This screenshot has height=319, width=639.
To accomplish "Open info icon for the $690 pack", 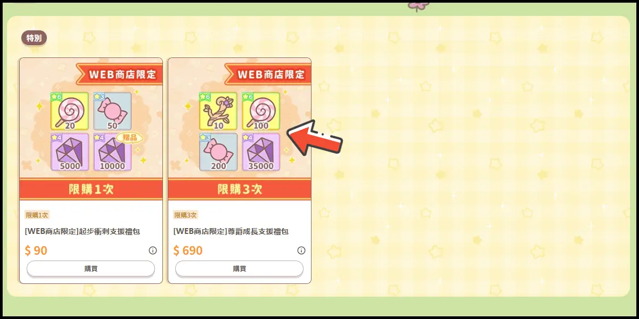I will [x=301, y=250].
